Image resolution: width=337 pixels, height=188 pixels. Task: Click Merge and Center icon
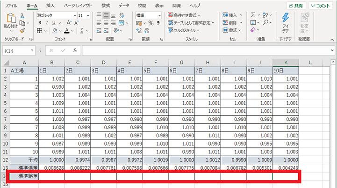(122, 23)
